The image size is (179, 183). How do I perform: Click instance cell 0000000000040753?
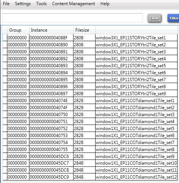(51, 136)
